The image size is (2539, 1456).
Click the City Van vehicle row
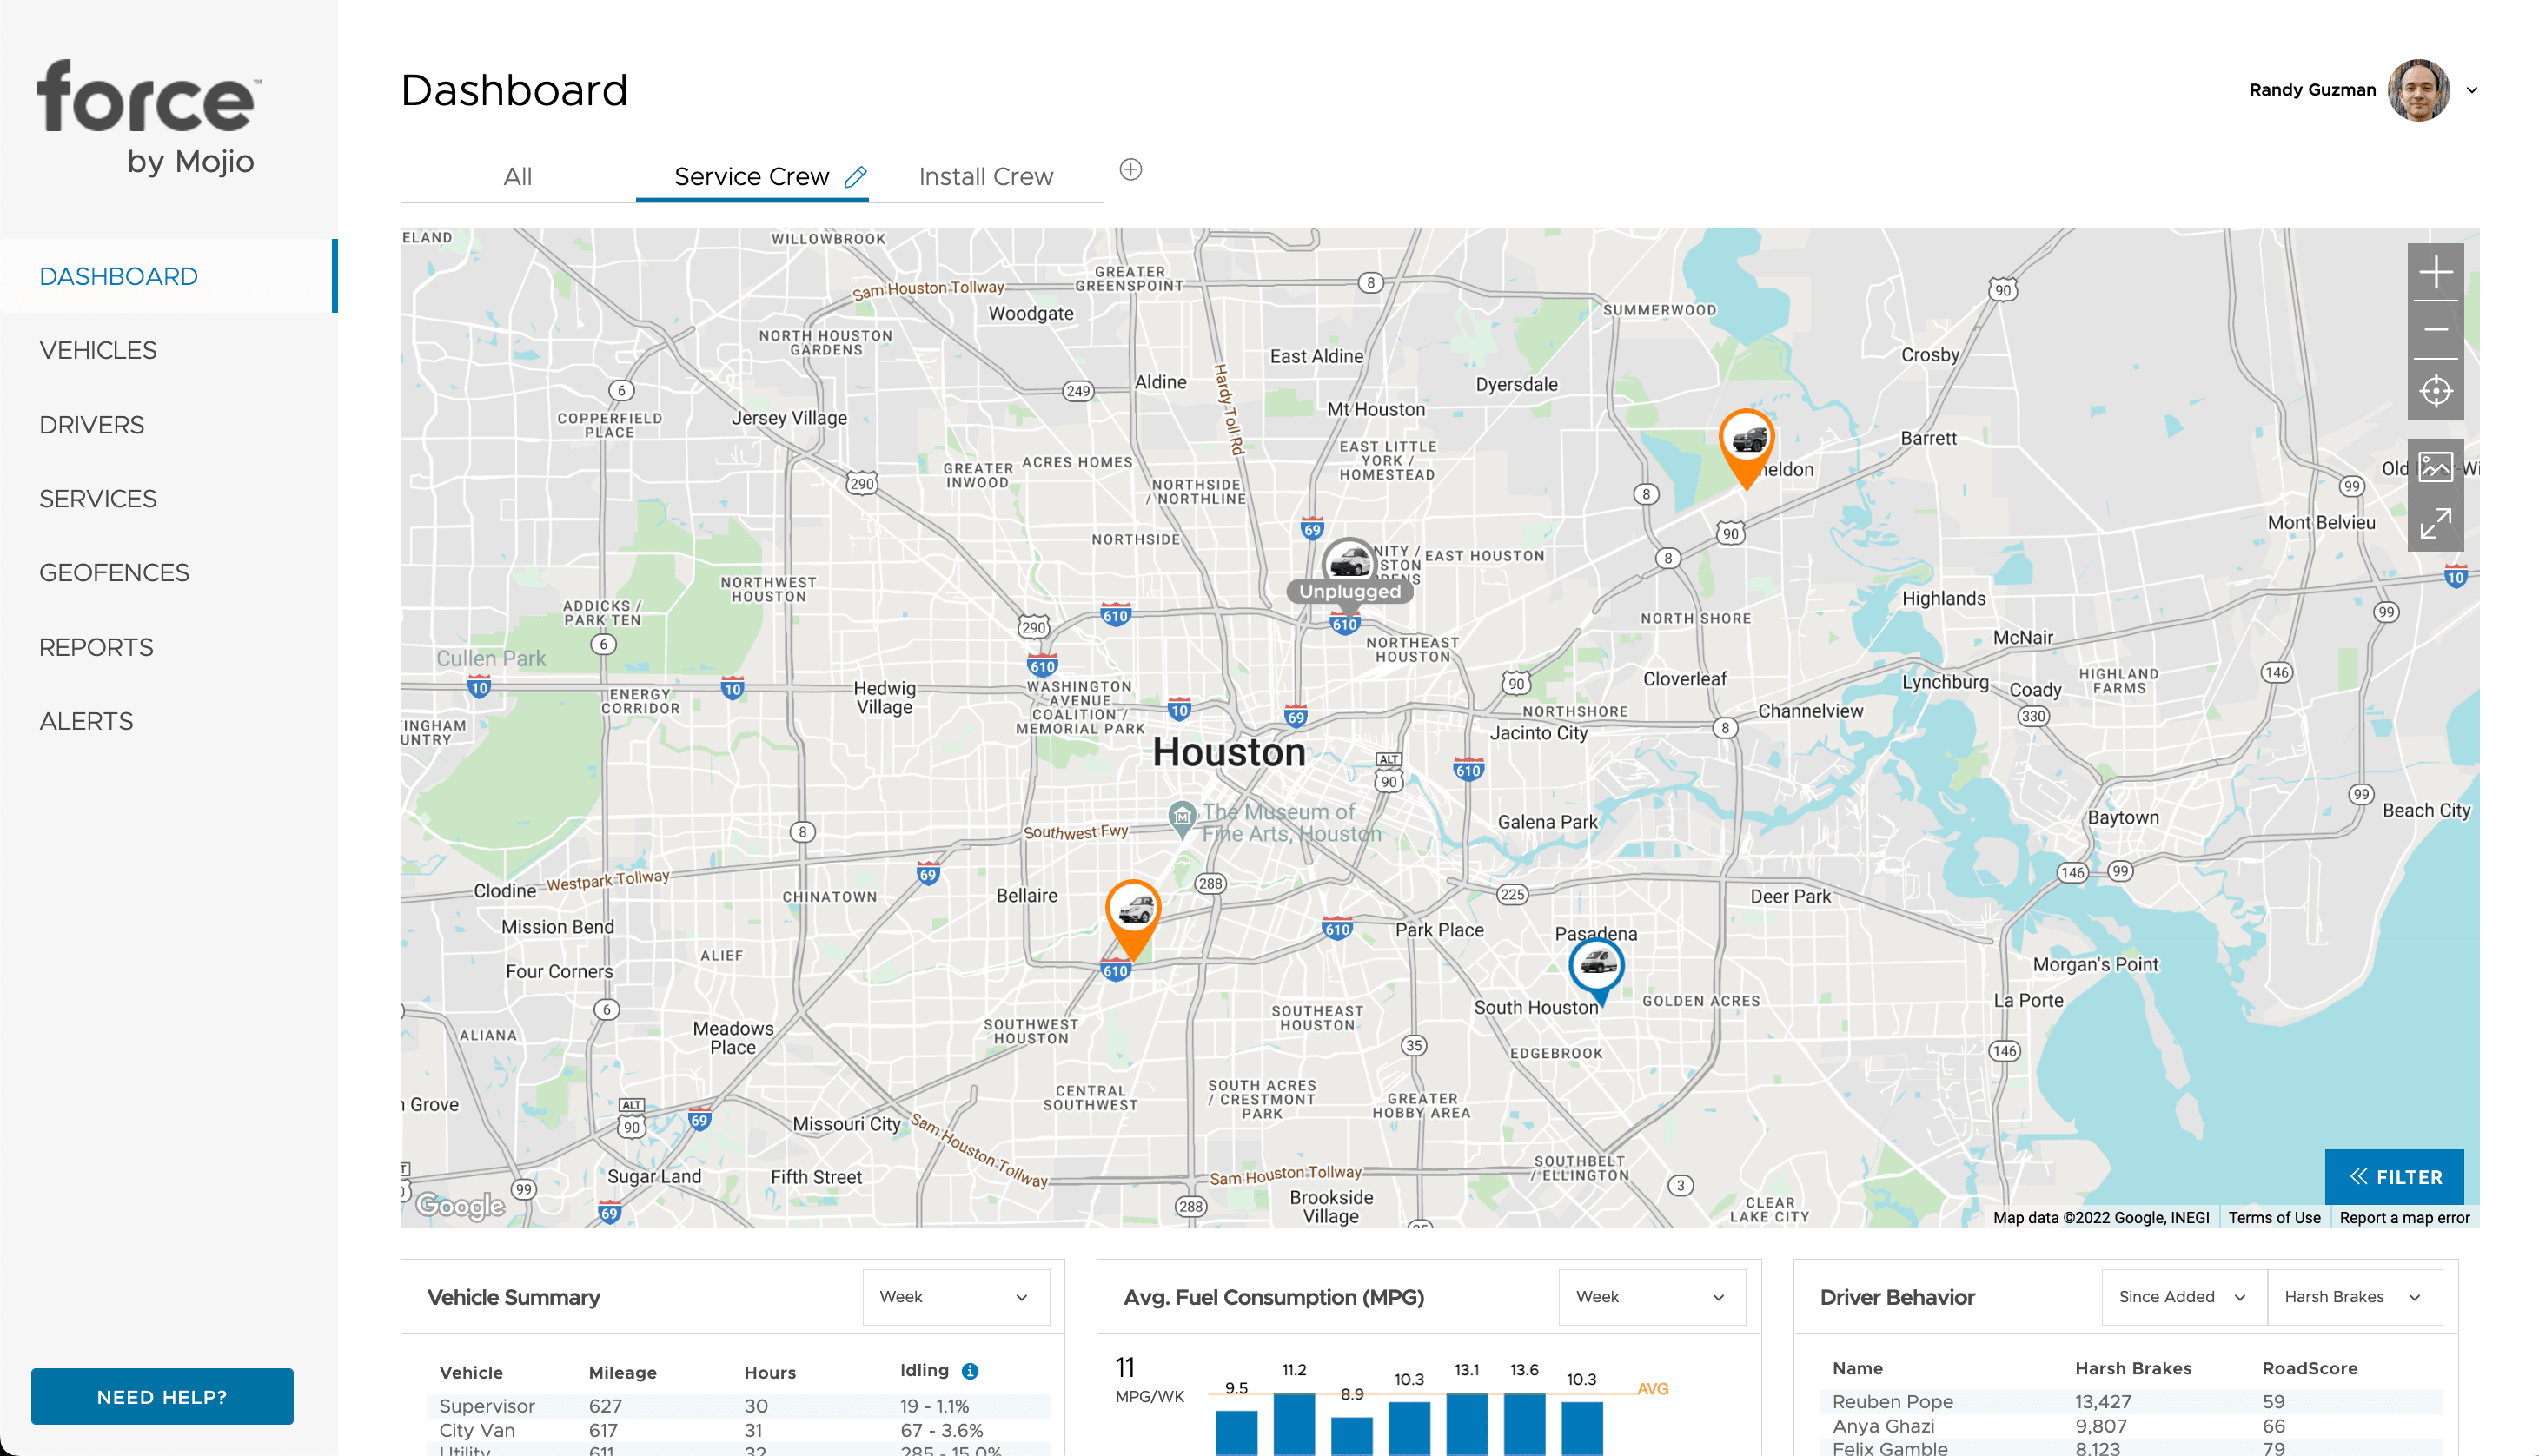pyautogui.click(x=738, y=1430)
